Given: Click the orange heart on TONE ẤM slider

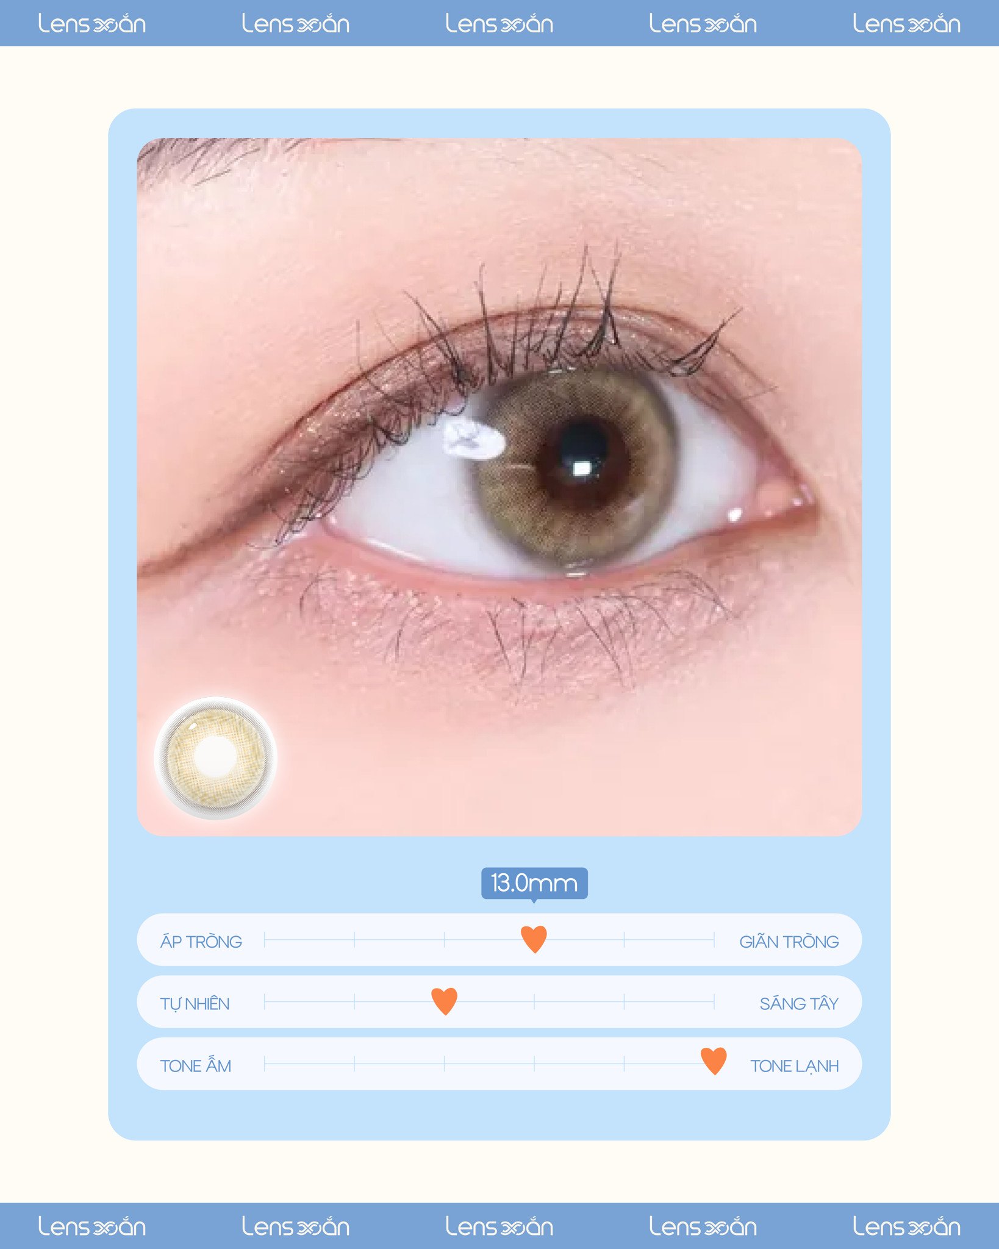Looking at the screenshot, I should pos(714,1061).
